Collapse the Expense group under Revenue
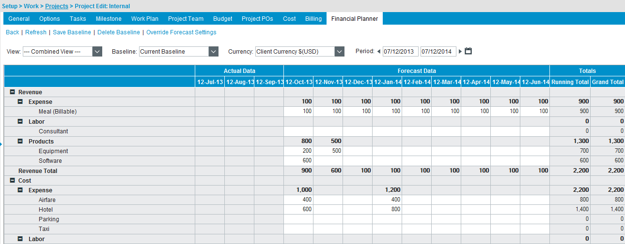This screenshot has height=244, width=625. 20,102
